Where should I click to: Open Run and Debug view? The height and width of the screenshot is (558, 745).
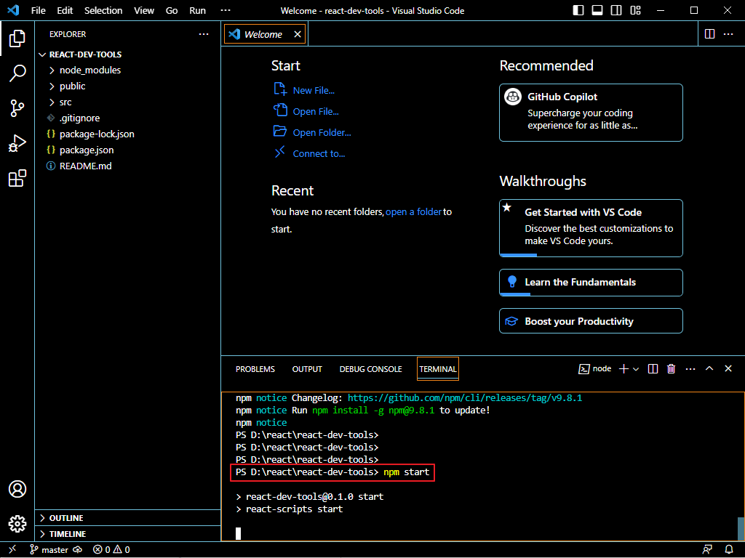coord(17,143)
